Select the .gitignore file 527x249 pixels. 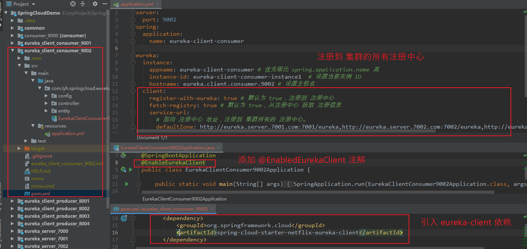[38, 156]
